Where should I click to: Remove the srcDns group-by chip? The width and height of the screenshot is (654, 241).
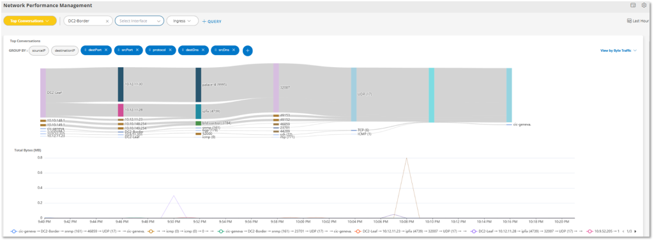coord(234,50)
